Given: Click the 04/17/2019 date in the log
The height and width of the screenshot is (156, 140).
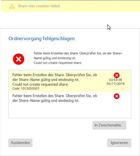Looking at the screenshot, I should [x=116, y=84].
